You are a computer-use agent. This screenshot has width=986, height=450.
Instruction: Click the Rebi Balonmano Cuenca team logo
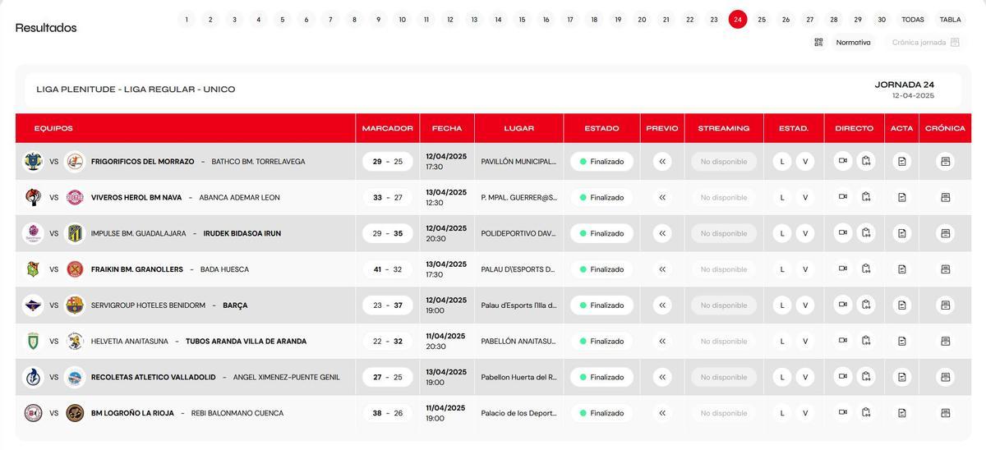pos(75,413)
